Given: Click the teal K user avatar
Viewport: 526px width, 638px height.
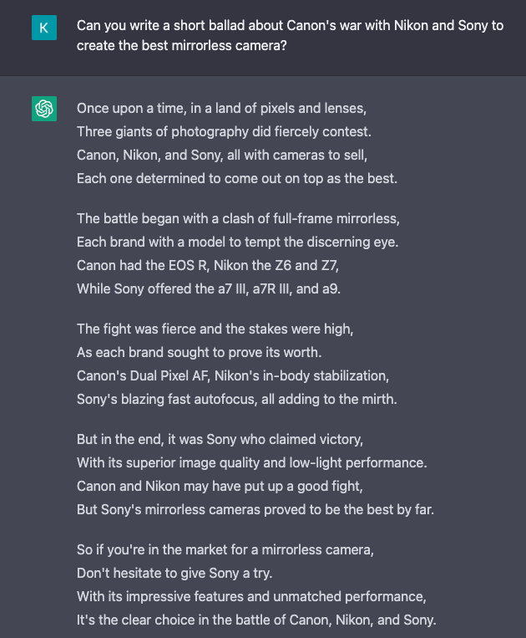Looking at the screenshot, I should 44,28.
